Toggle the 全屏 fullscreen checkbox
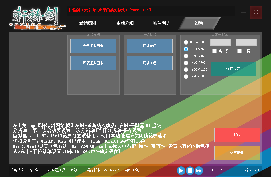The width and height of the screenshot is (271, 177). pos(239,51)
